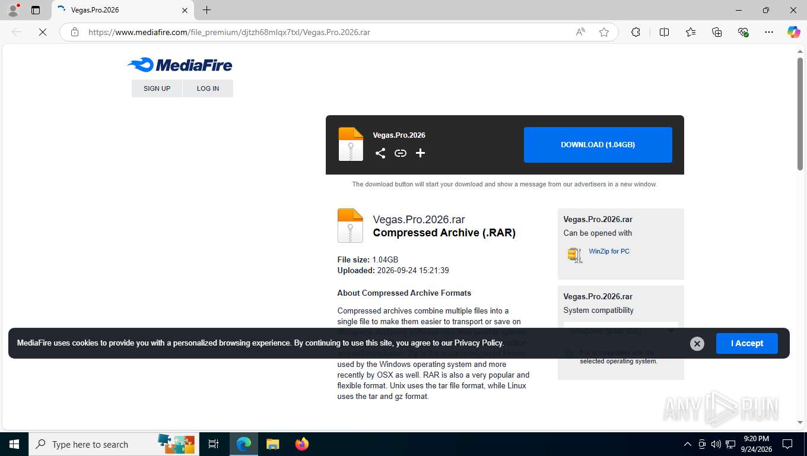Click the File size 1.04GB text
Viewport: 807px width, 456px height.
[368, 259]
